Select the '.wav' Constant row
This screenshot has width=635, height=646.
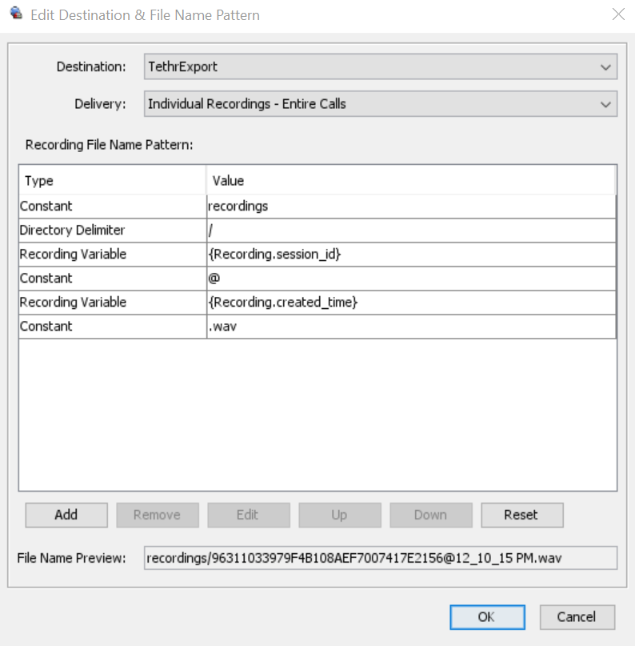[x=317, y=327]
